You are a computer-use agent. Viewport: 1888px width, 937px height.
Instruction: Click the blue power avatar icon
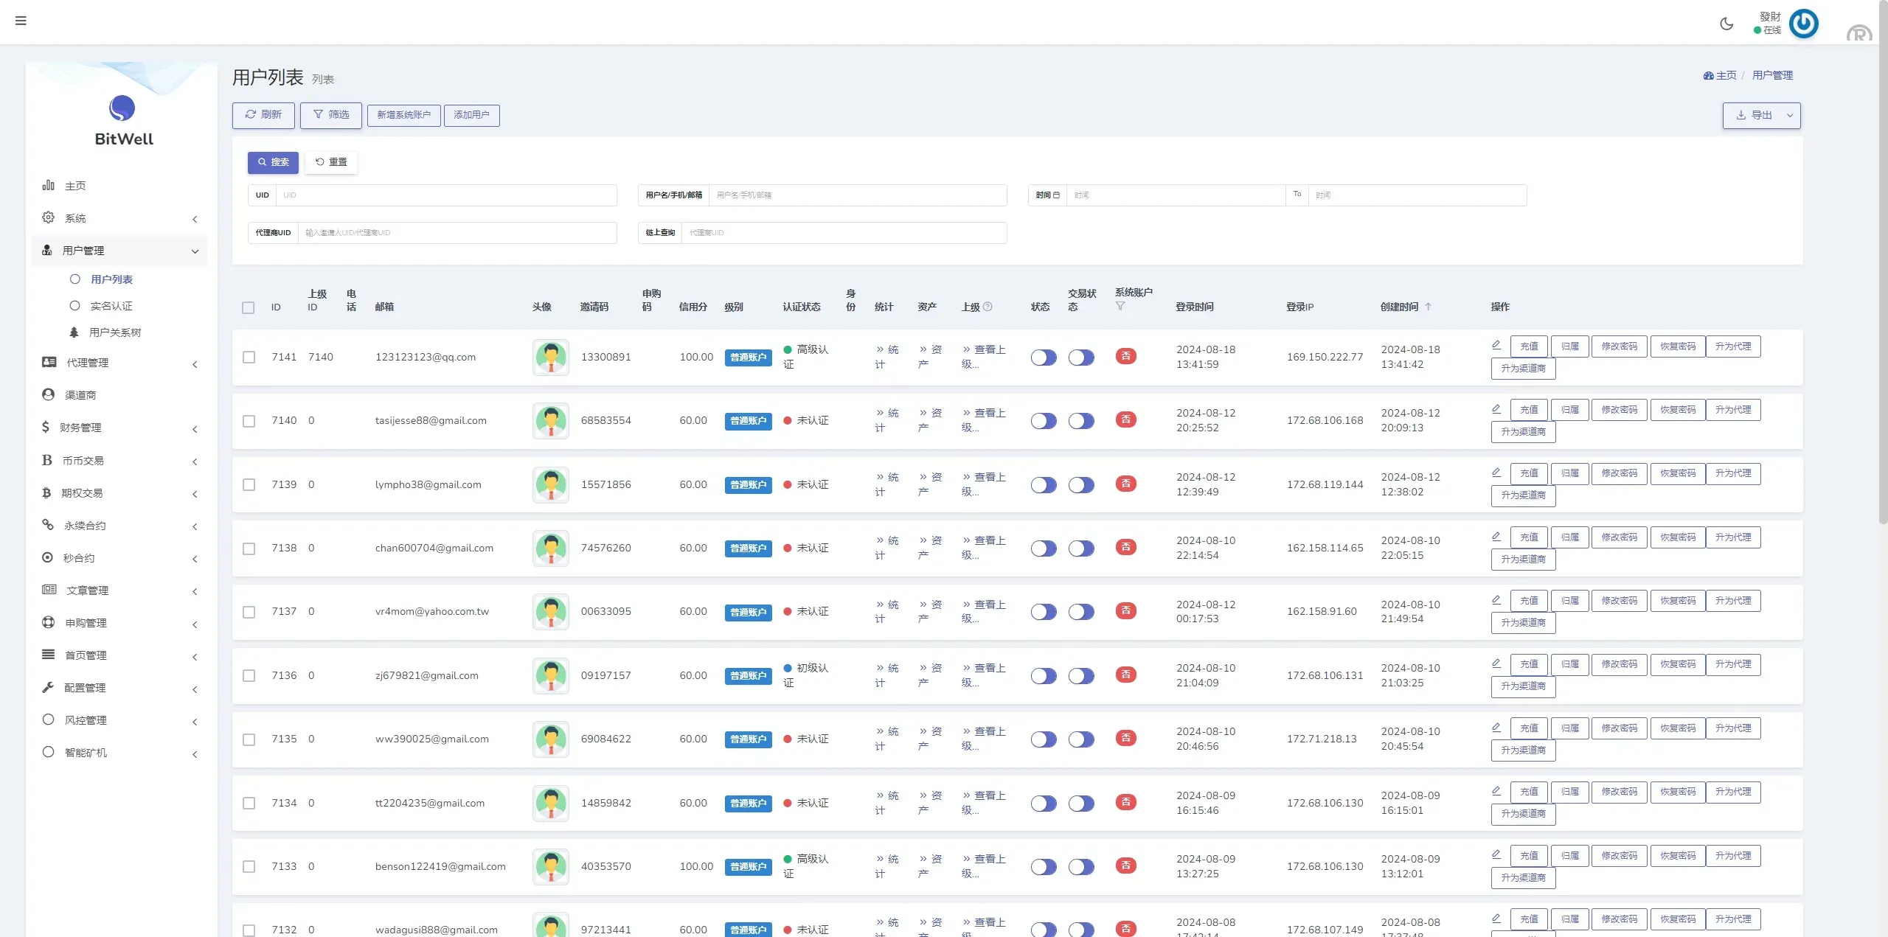tap(1803, 24)
